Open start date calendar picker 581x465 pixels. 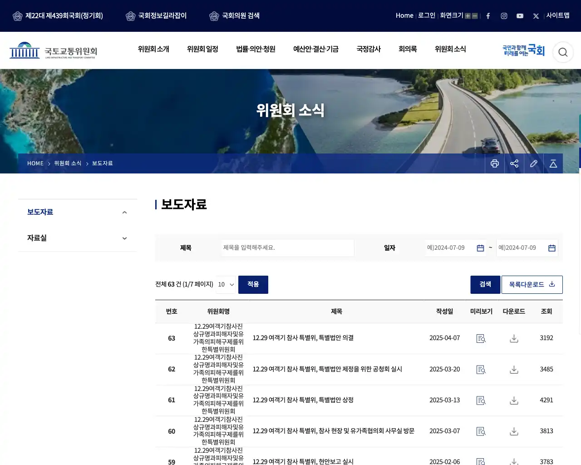(480, 248)
